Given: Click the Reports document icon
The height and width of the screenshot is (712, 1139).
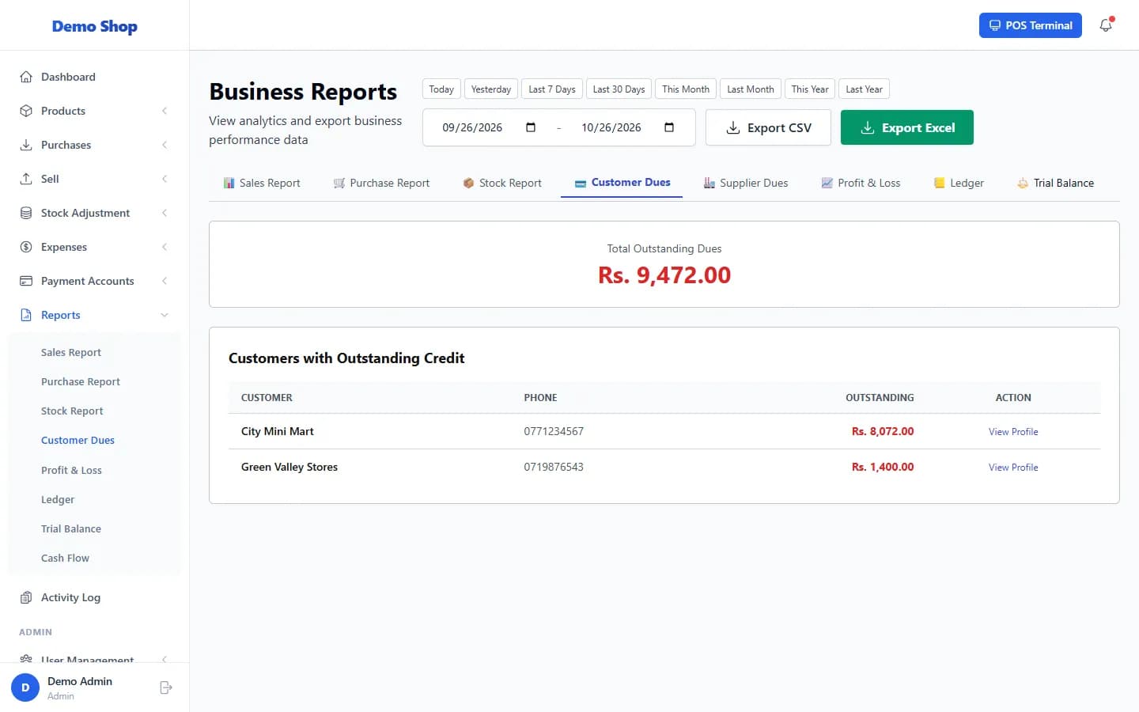Looking at the screenshot, I should click(26, 315).
